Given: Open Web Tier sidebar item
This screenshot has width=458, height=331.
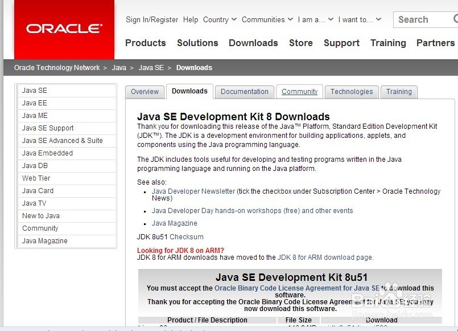Looking at the screenshot, I should click(67, 178).
